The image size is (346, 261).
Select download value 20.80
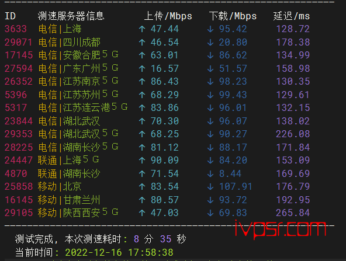[x=233, y=42]
